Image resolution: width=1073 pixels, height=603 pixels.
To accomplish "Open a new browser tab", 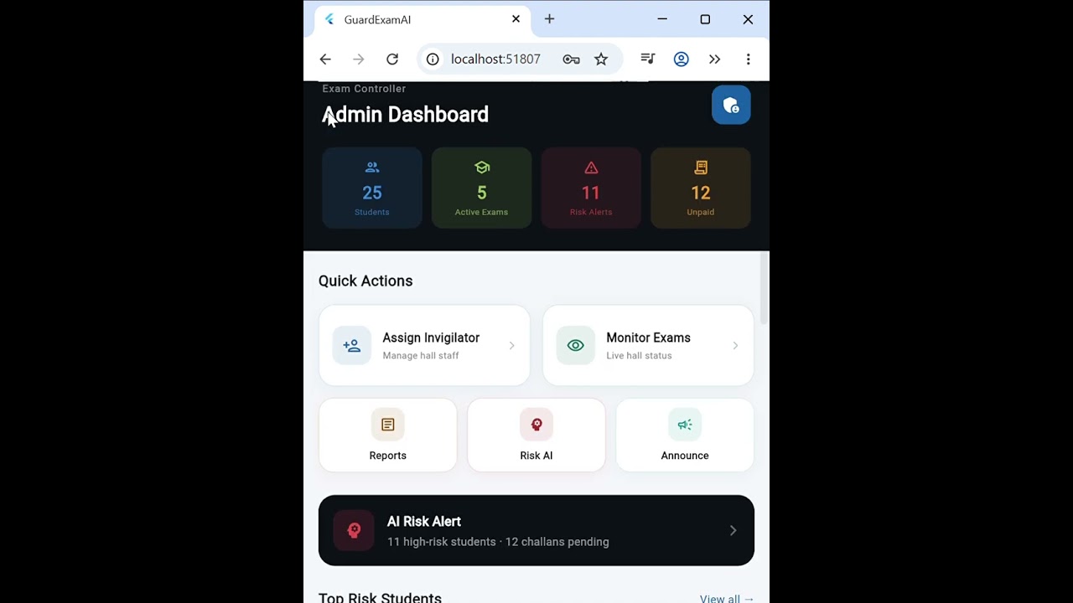I will (549, 19).
